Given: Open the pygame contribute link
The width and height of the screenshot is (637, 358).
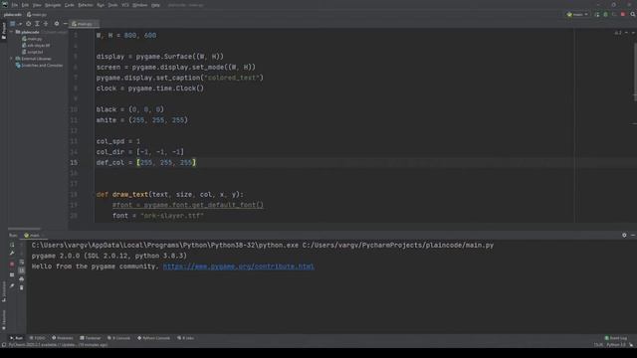Looking at the screenshot, I should [239, 267].
